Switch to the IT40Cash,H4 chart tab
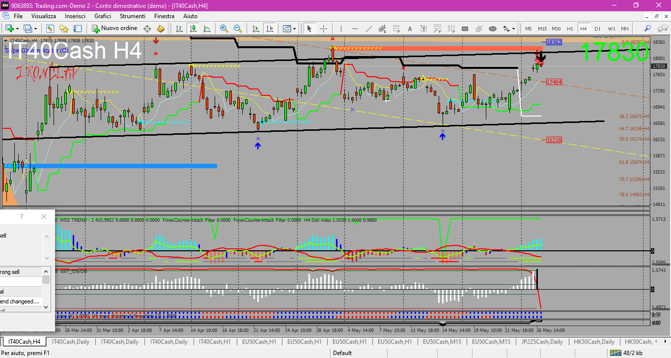671x358 pixels. 24,342
